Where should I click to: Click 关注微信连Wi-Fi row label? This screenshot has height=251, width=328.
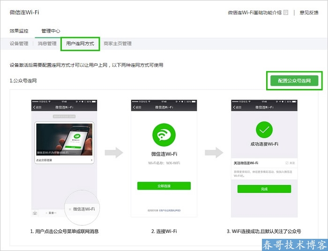tap(246, 163)
